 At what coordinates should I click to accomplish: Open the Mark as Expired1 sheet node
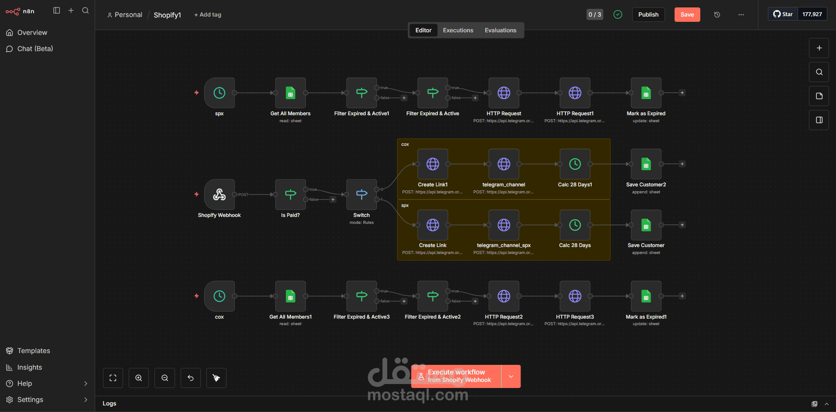(x=646, y=296)
